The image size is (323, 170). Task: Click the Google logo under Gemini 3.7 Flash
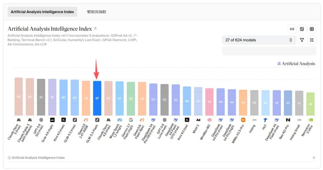point(131,120)
